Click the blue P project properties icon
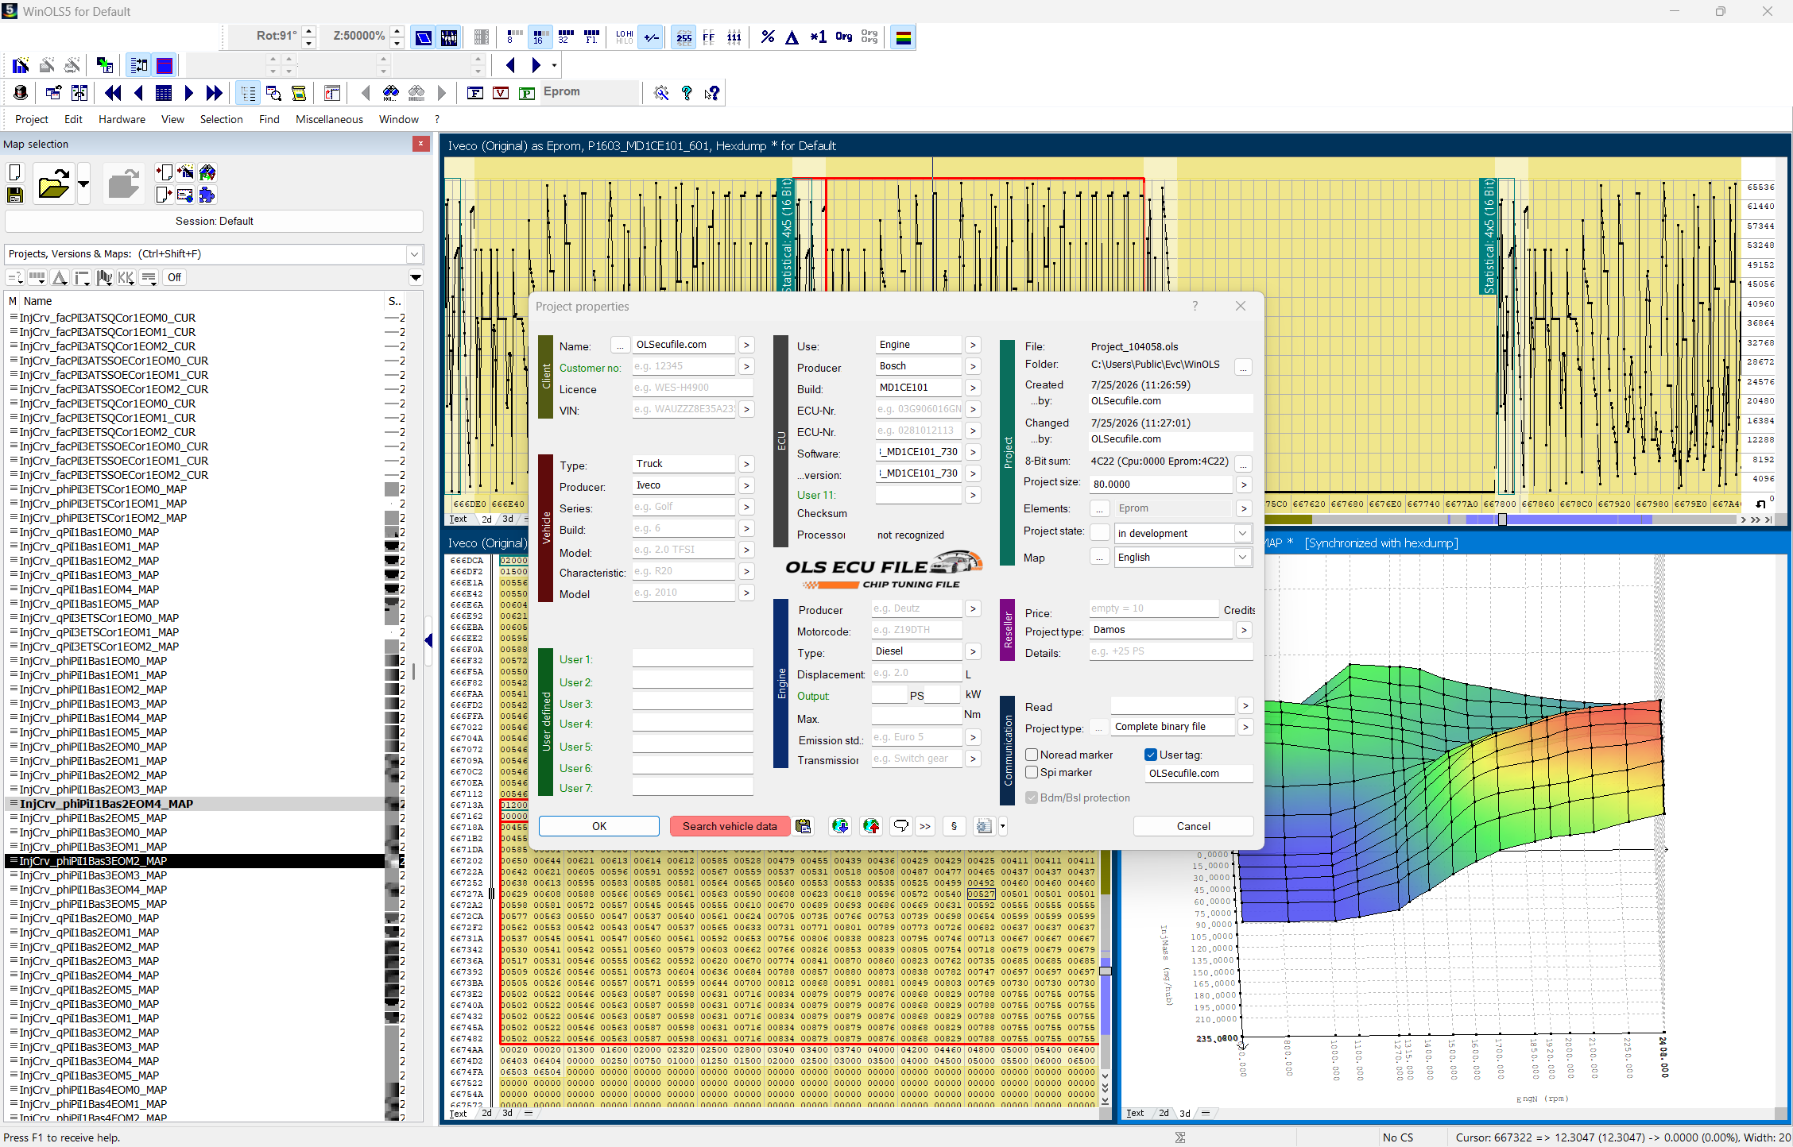Image resolution: width=1793 pixels, height=1147 pixels. point(526,93)
